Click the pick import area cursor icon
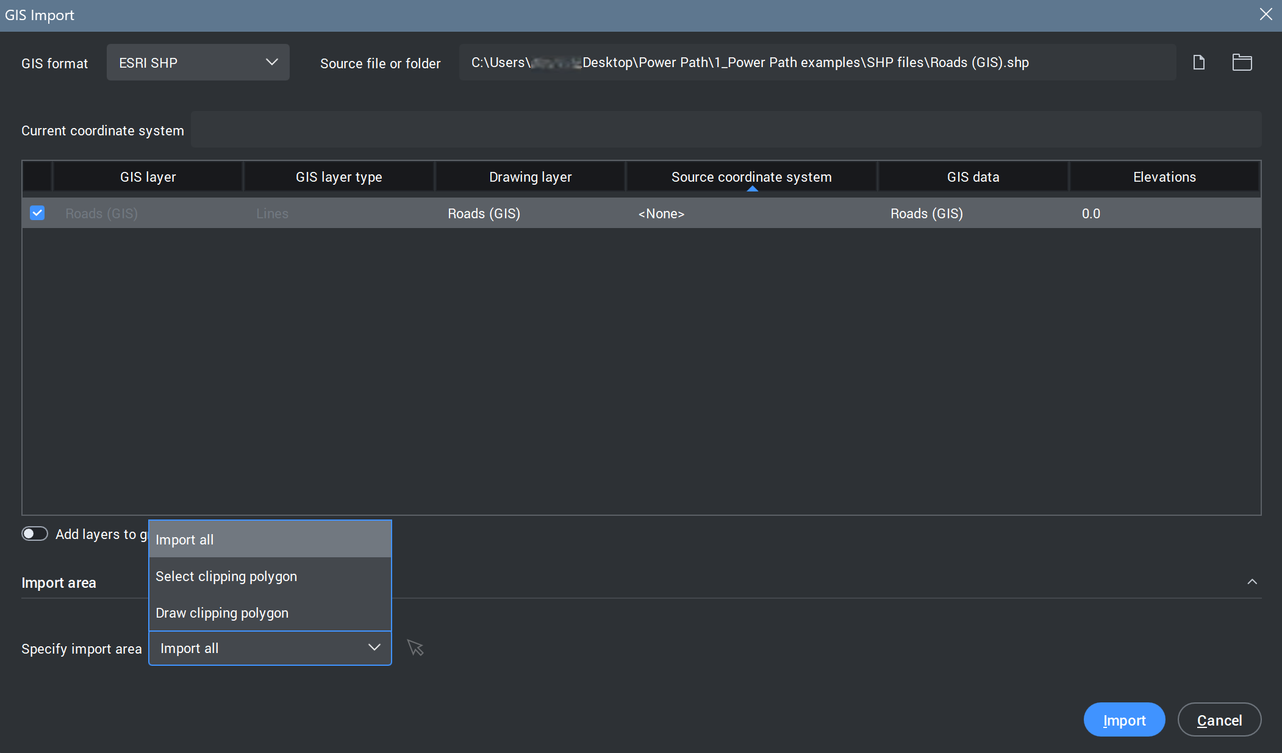Viewport: 1282px width, 753px height. [415, 648]
